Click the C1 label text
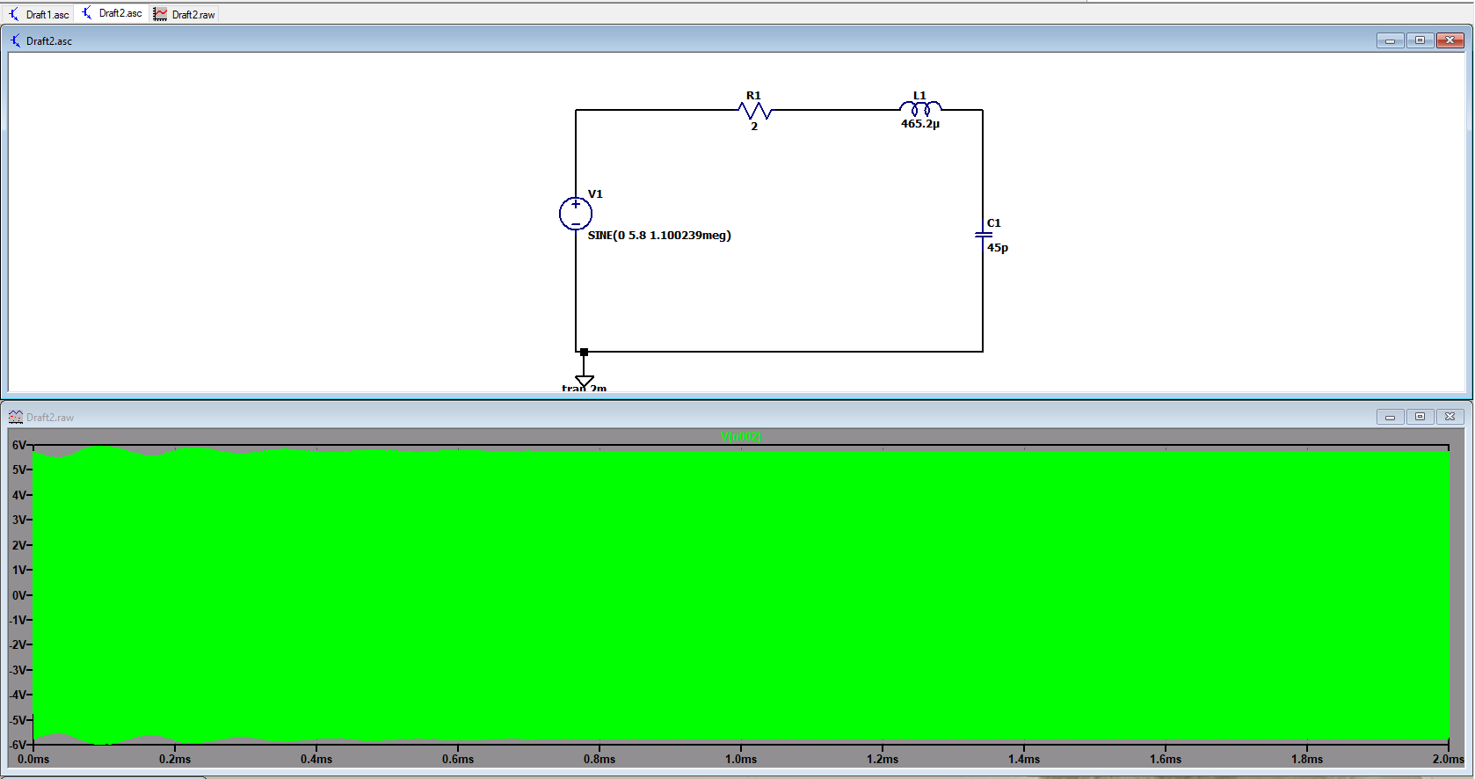1475x779 pixels. pyautogui.click(x=994, y=223)
